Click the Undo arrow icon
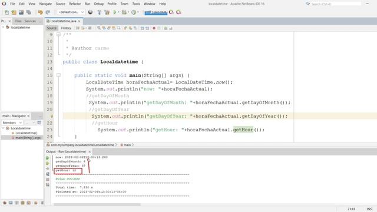Screen dimensions: 377x212 [40, 12]
